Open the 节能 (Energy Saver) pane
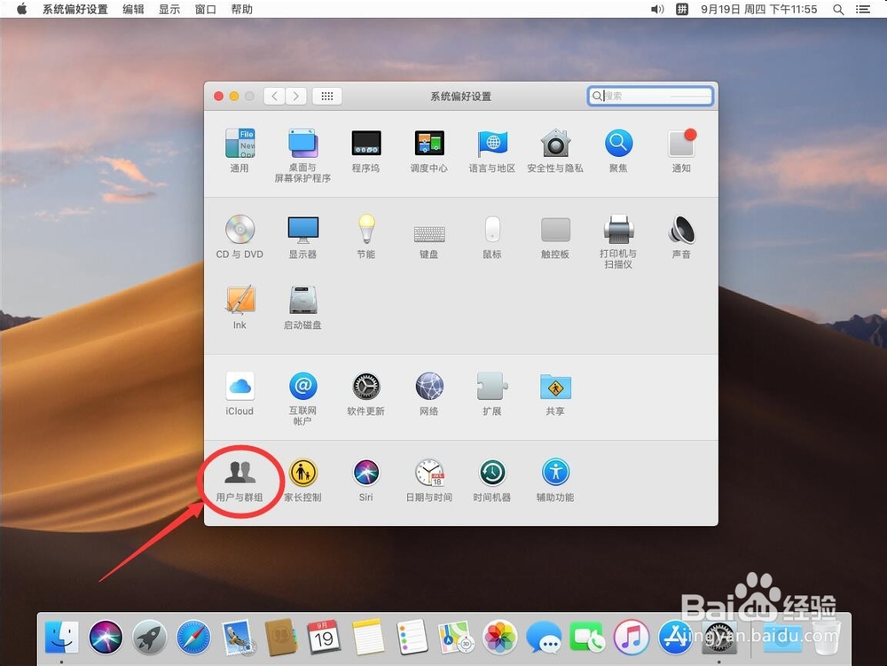 pyautogui.click(x=366, y=236)
